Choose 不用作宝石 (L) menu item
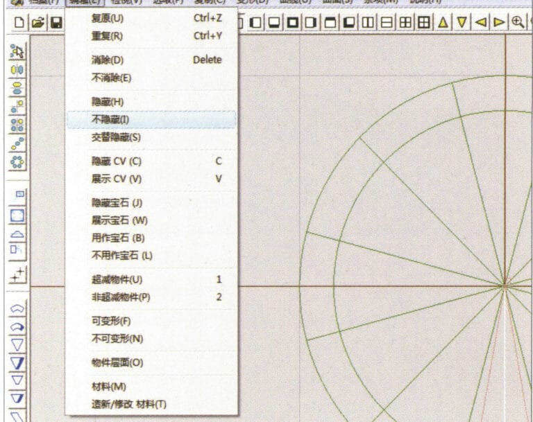The height and width of the screenshot is (422, 533). tap(151, 255)
